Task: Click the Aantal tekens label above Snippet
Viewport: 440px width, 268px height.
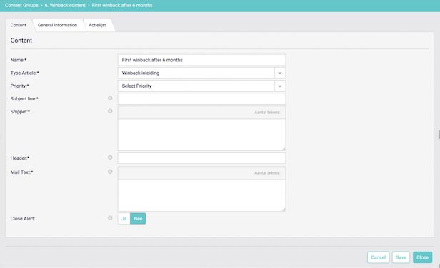Action: (x=267, y=113)
